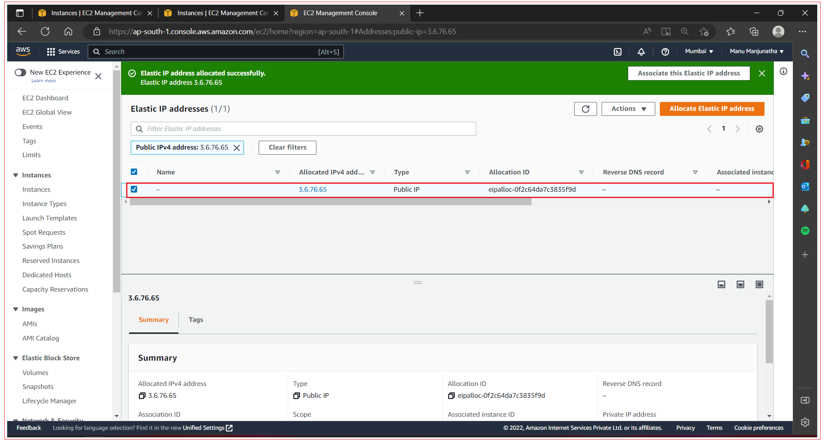This screenshot has height=442, width=824.
Task: Copy the Public IP type value
Action: [x=297, y=396]
